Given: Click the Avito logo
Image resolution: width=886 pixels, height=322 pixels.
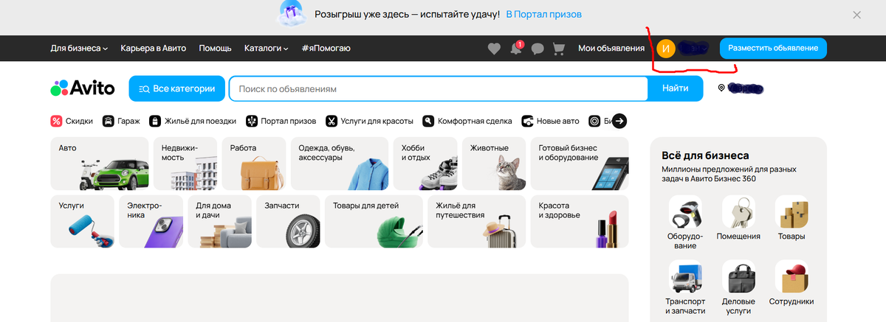Looking at the screenshot, I should (x=83, y=88).
